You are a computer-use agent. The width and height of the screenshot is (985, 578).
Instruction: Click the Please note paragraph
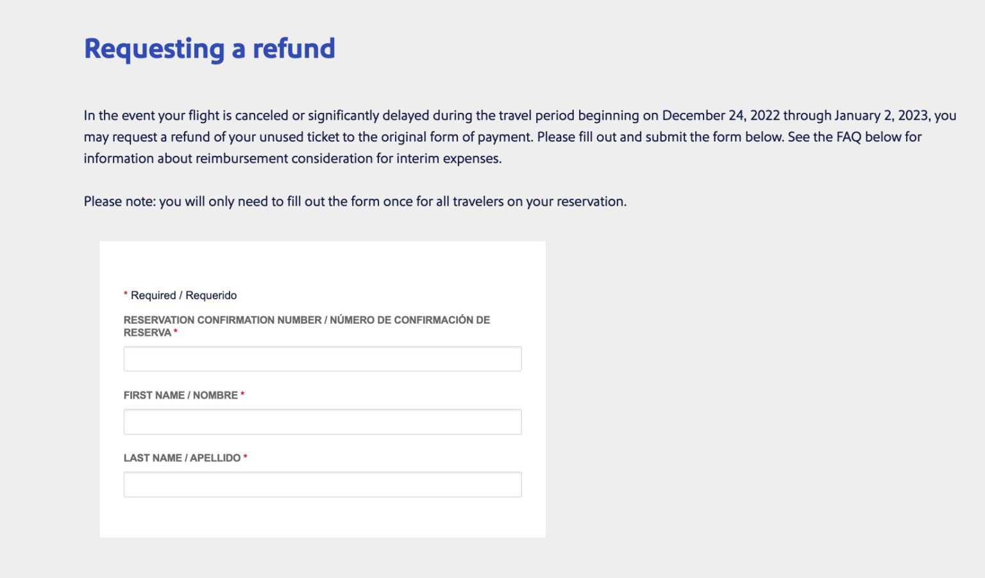click(355, 201)
